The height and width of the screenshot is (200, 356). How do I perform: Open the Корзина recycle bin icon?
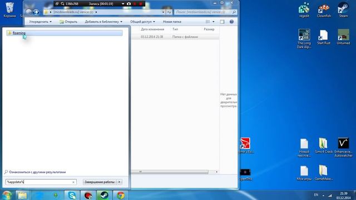tap(9, 10)
